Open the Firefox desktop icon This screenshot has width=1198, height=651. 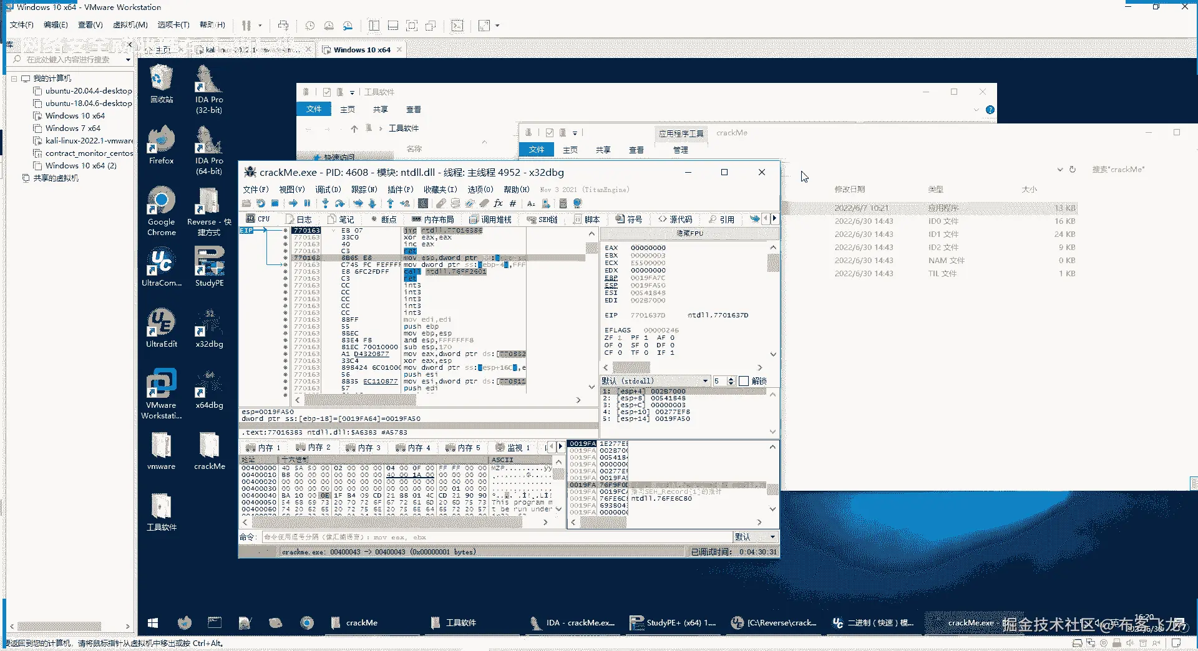(162, 145)
